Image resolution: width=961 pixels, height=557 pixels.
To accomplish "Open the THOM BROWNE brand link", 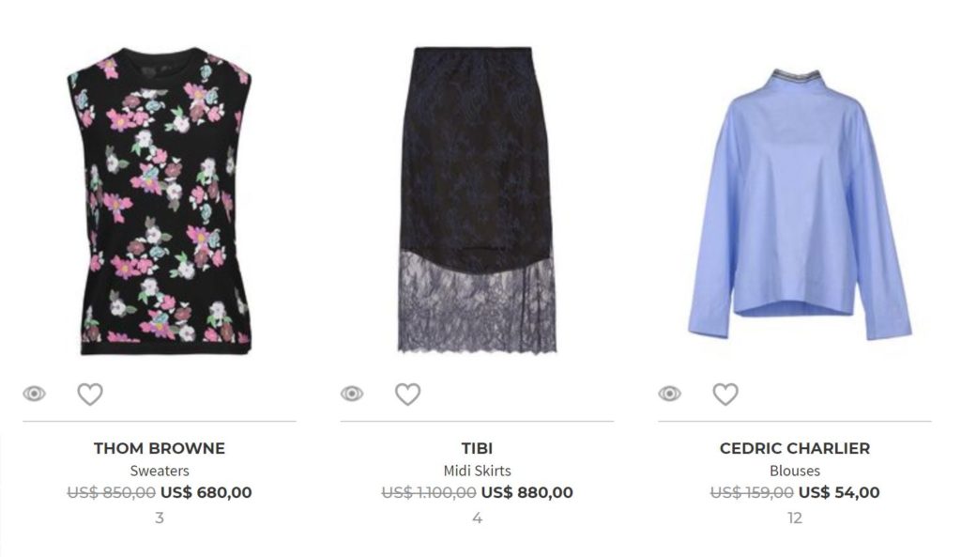I will (x=160, y=448).
